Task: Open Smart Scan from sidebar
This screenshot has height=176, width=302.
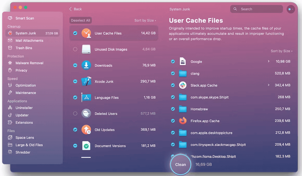Action: (x=25, y=18)
